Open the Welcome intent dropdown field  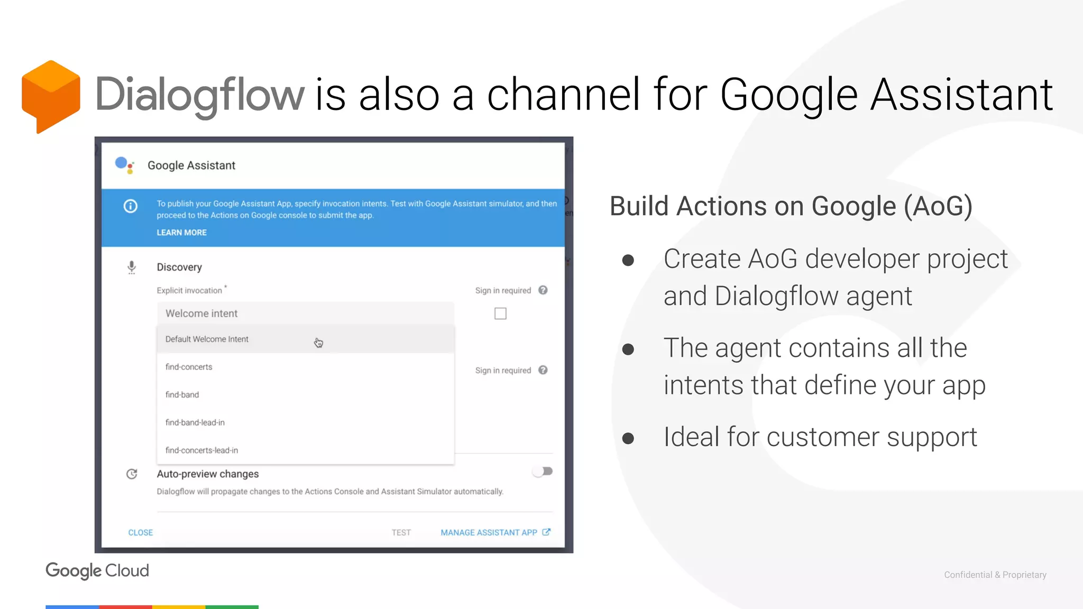[x=305, y=313]
